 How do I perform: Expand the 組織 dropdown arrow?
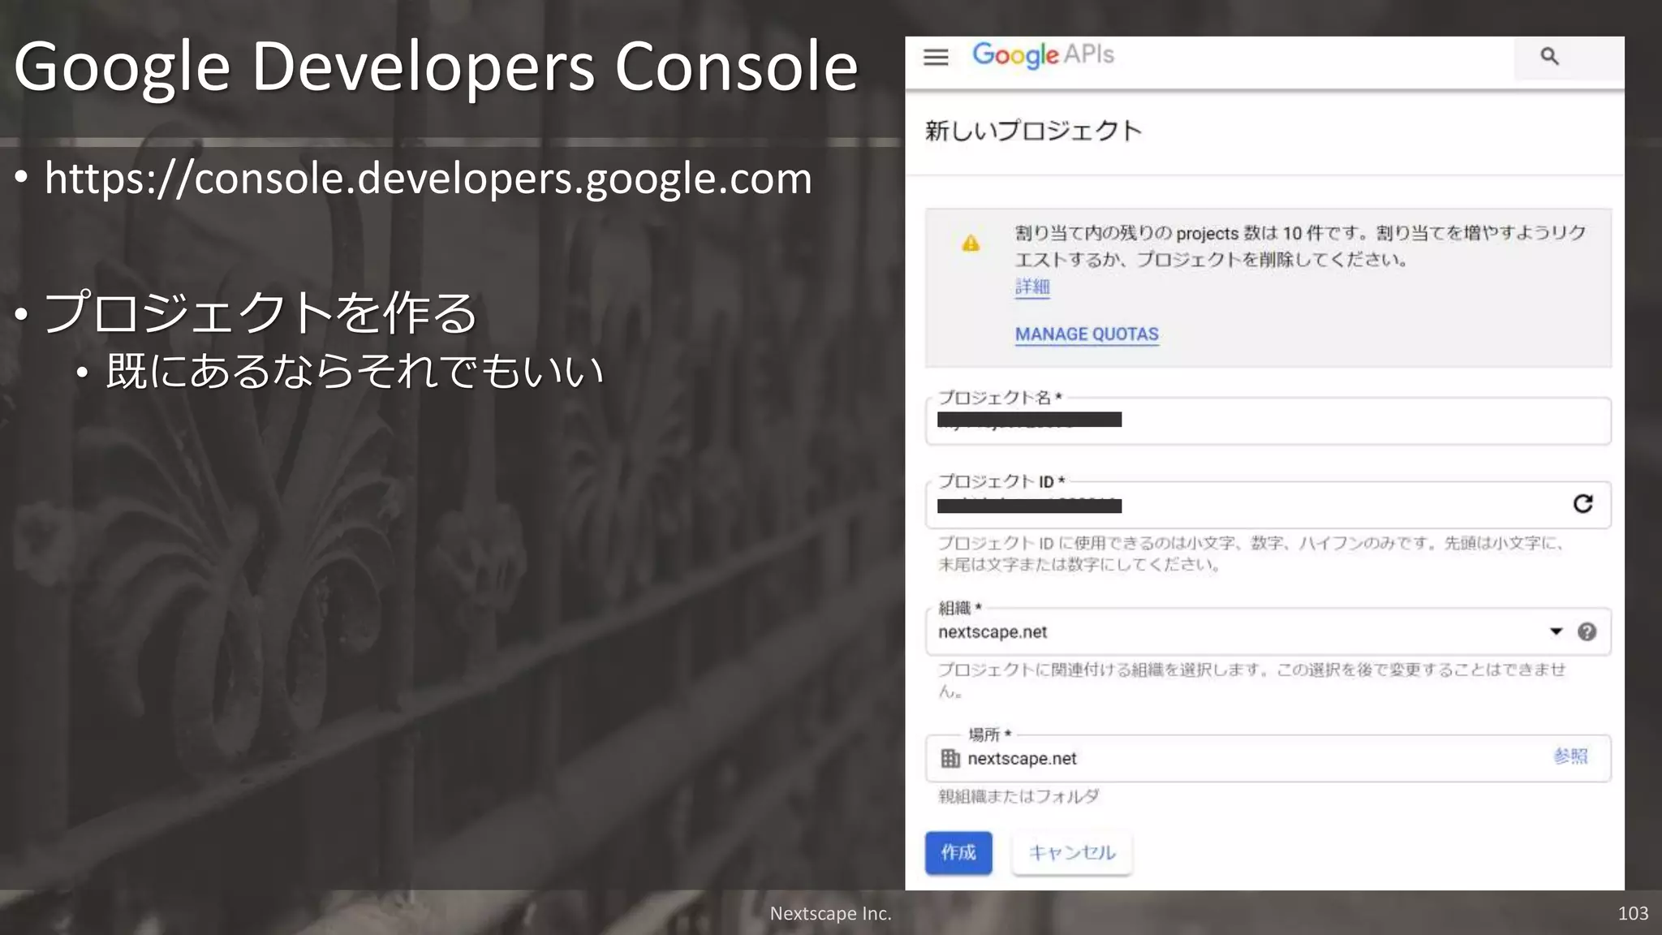pyautogui.click(x=1556, y=631)
